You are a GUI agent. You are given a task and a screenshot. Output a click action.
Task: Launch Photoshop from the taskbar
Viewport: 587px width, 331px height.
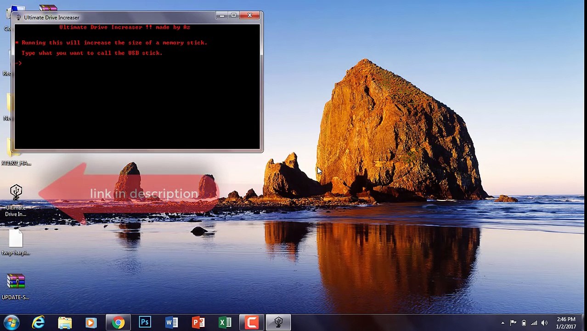point(145,322)
